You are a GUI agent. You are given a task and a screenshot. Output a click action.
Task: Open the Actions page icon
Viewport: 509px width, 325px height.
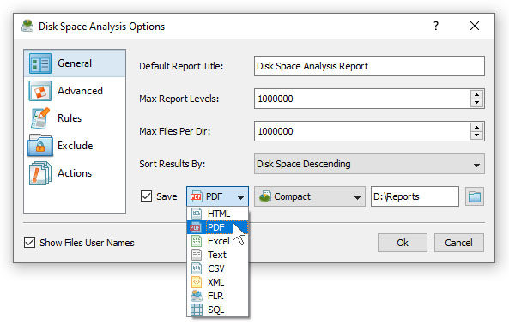point(40,173)
